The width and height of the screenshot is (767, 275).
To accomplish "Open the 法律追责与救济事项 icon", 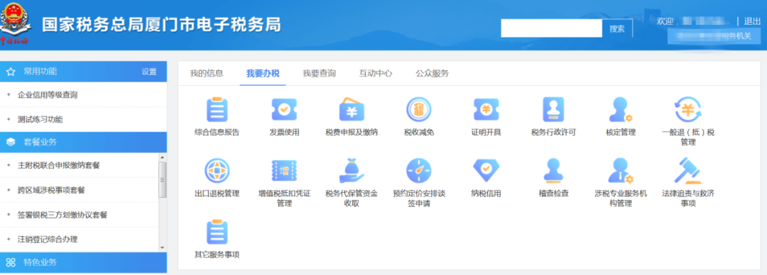I will tap(687, 171).
